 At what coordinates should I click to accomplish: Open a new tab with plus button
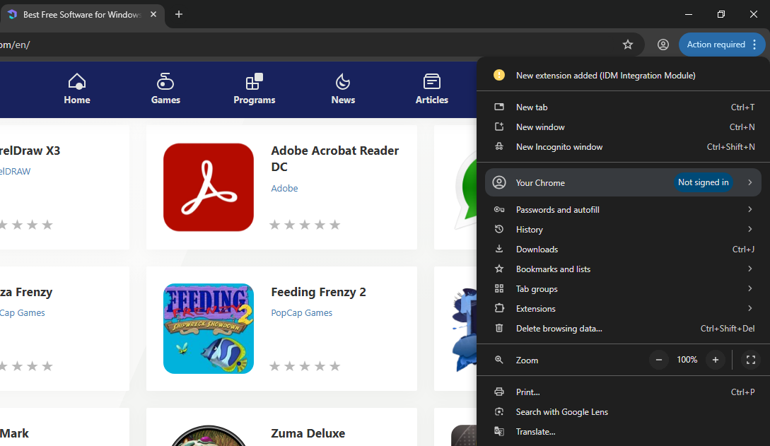(x=178, y=14)
